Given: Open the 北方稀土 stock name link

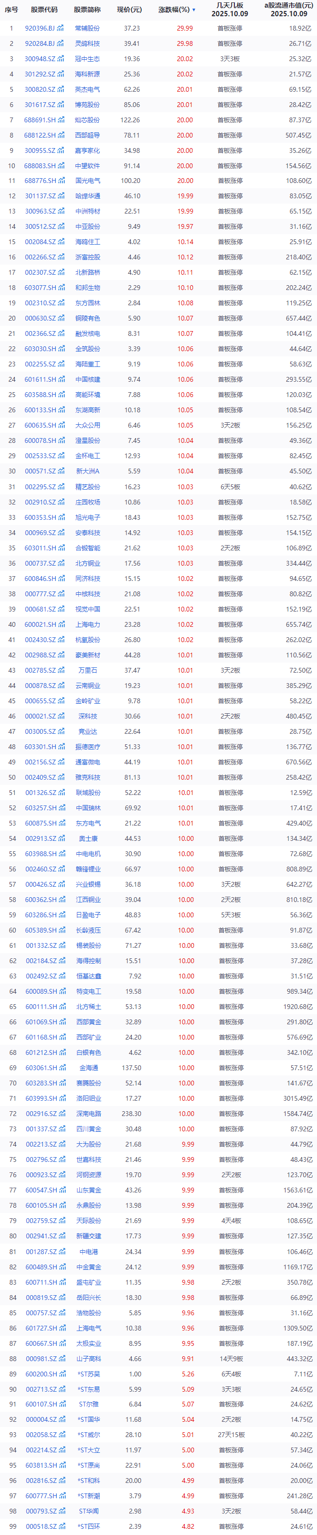Looking at the screenshot, I should point(88,1007).
